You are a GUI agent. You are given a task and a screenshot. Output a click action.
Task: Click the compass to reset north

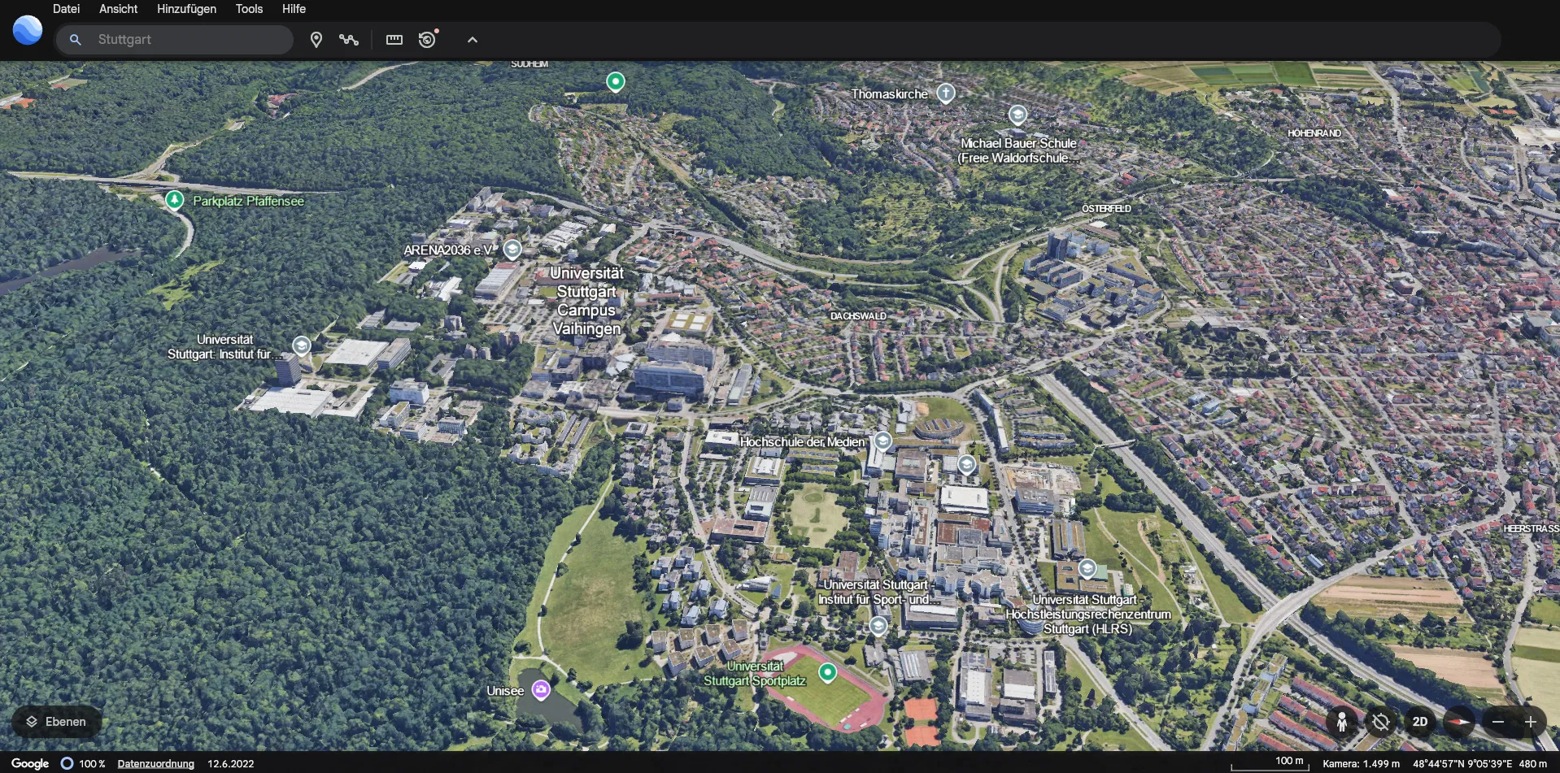(1459, 722)
